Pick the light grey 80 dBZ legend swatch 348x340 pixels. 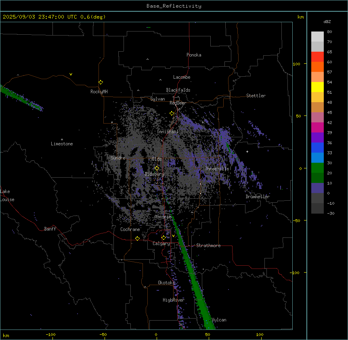pyautogui.click(x=317, y=37)
